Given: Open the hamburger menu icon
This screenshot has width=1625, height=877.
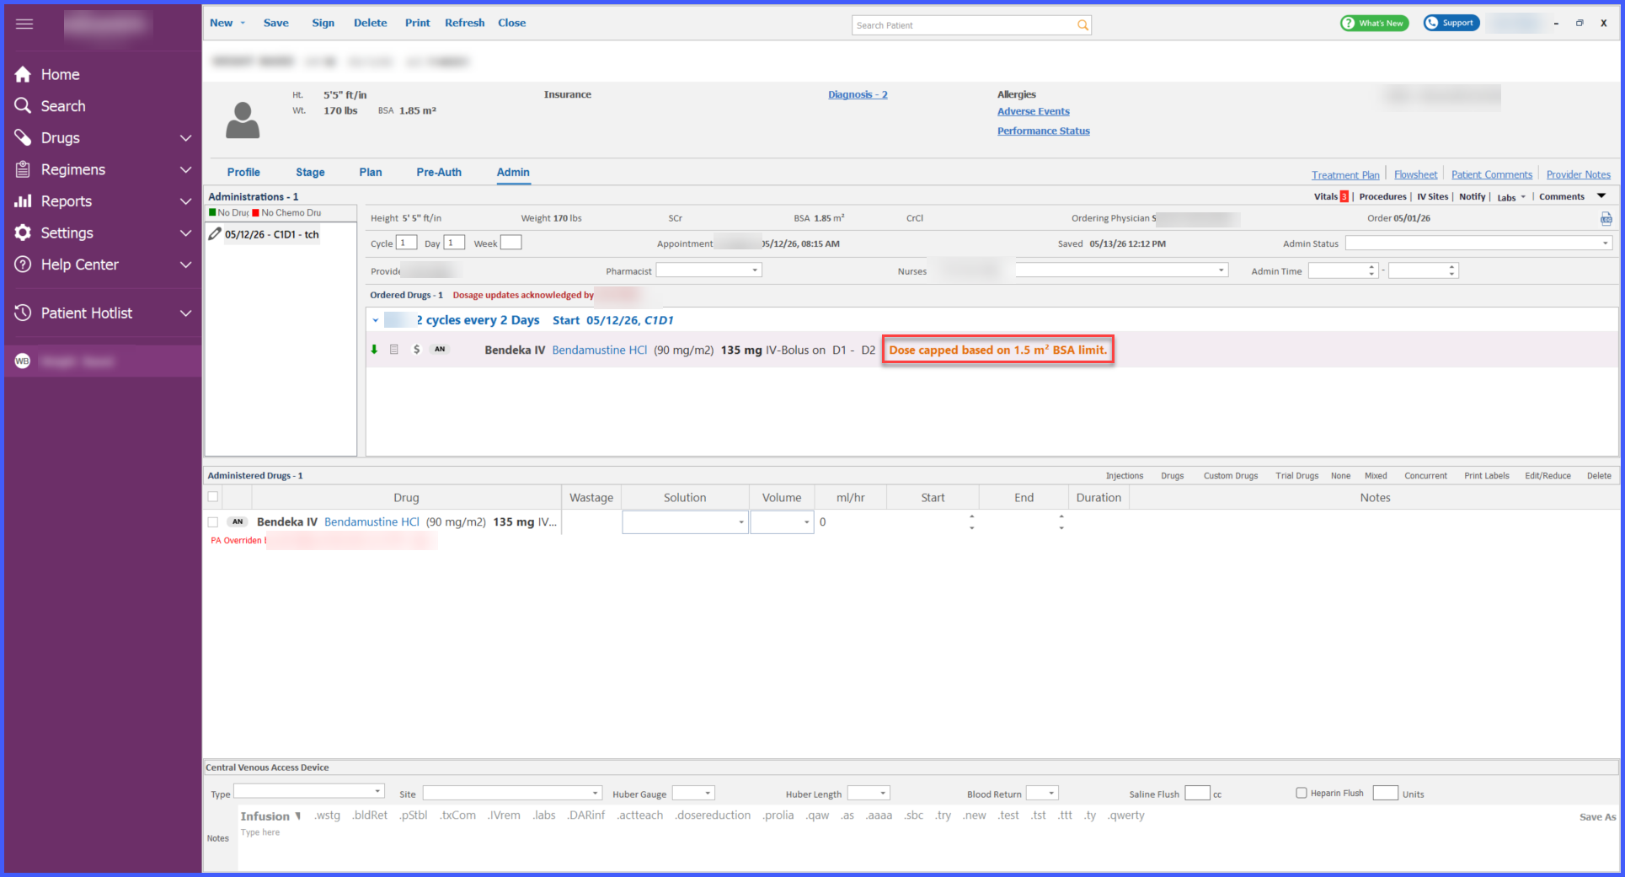Looking at the screenshot, I should point(24,24).
